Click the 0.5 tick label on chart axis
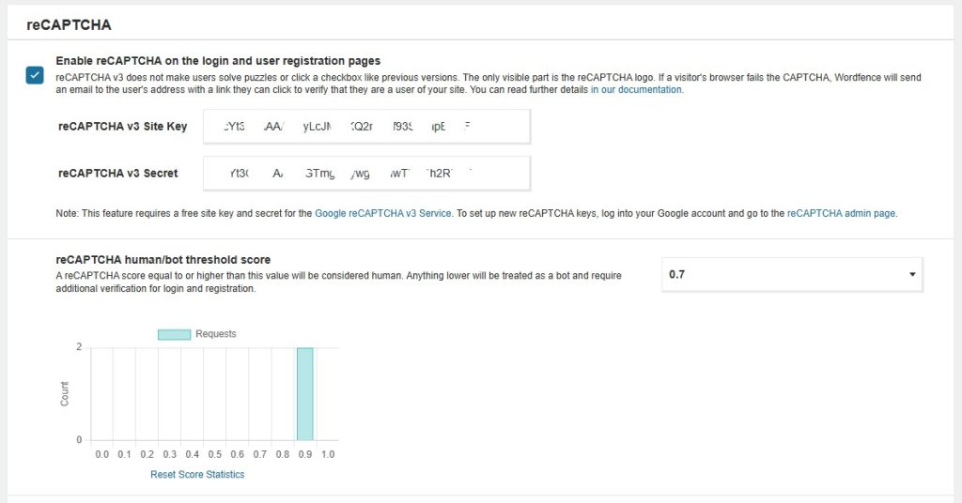 click(214, 454)
